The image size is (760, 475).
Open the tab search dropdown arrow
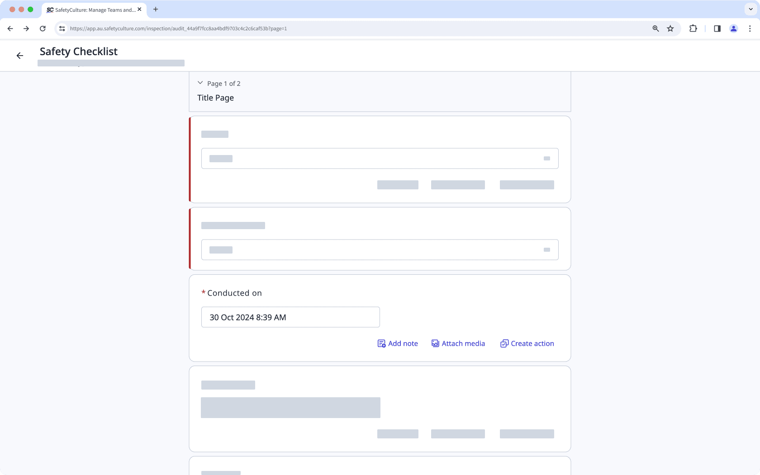[x=750, y=9]
